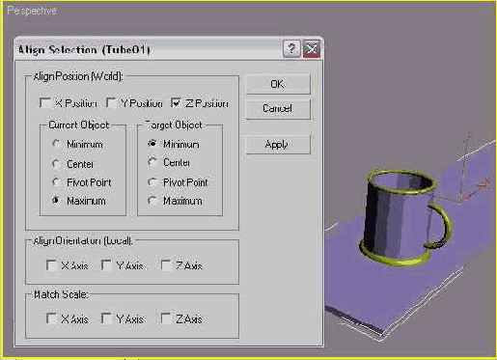Screen dimensions: 497x360
Task: Enable the X Position checkbox
Action: coord(45,103)
